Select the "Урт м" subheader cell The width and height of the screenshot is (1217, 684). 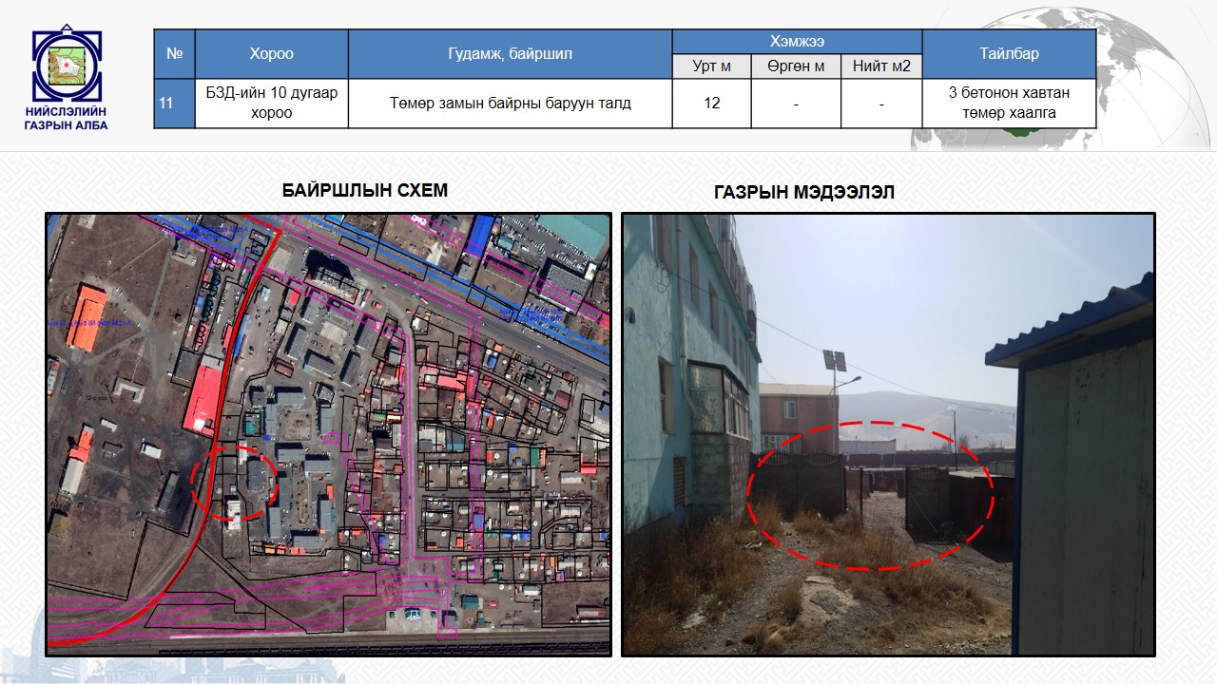(x=711, y=66)
